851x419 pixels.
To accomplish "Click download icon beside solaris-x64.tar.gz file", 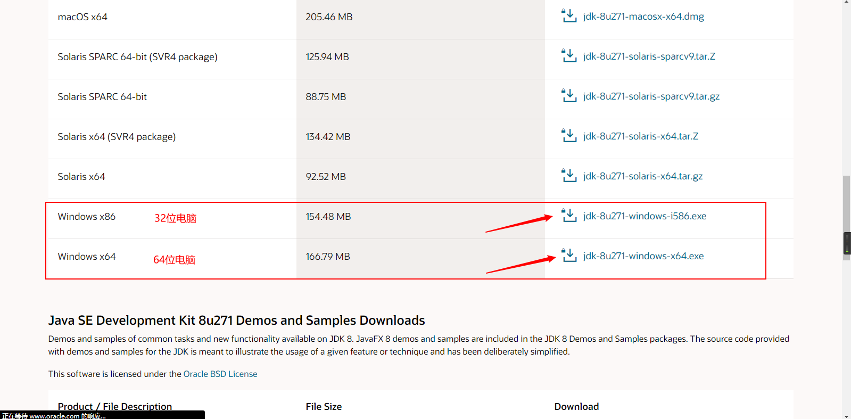I will pos(569,176).
